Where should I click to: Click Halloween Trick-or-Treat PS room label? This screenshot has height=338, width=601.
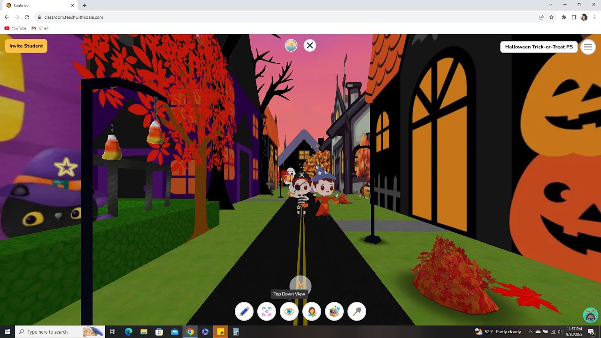pos(539,47)
